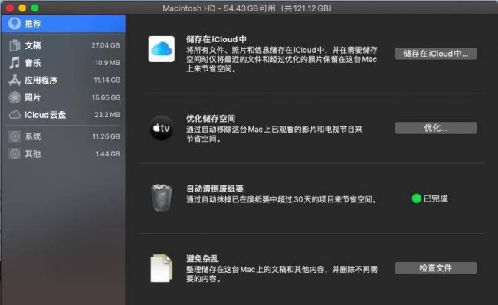The height and width of the screenshot is (305, 498).
Task: Minimize the window with the yellow button
Action: tap(22, 8)
